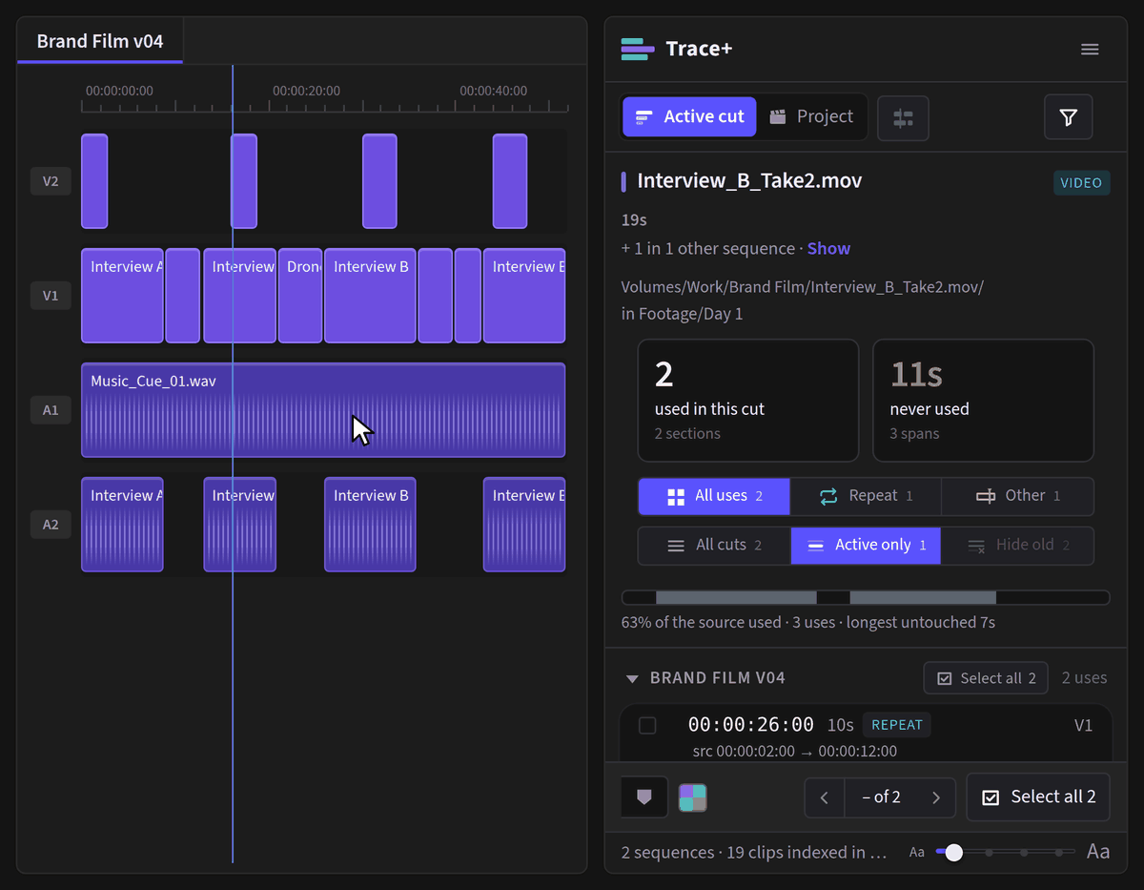Click the 00:00:20:00 mark on the ruler
The width and height of the screenshot is (1144, 890).
306,92
